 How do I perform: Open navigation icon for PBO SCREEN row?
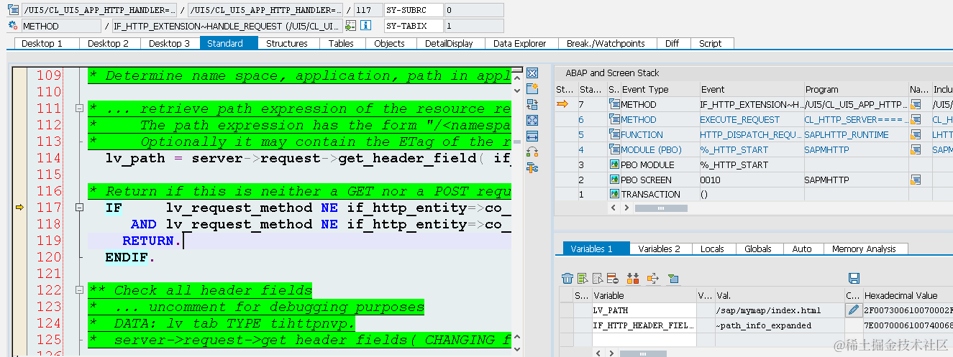(x=916, y=180)
